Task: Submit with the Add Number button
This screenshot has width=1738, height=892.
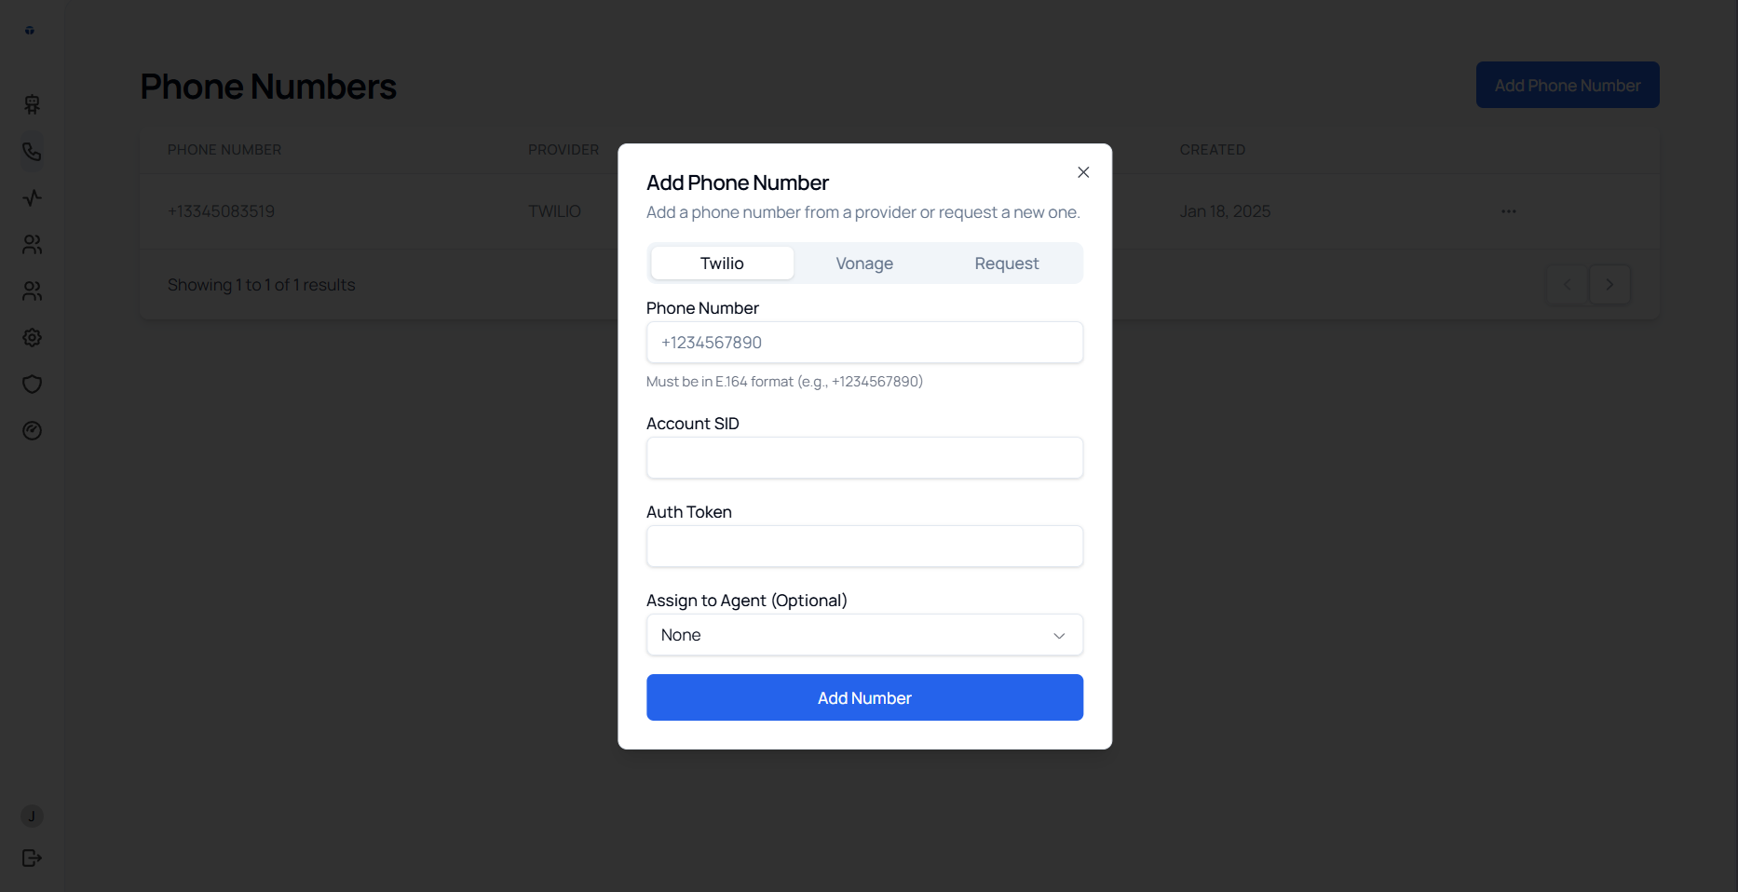Action: tap(864, 697)
